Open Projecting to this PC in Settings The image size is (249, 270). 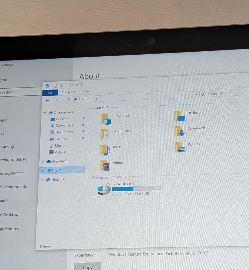click(x=14, y=159)
